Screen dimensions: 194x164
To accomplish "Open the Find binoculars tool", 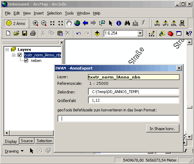I will pyautogui.click(x=127, y=23).
